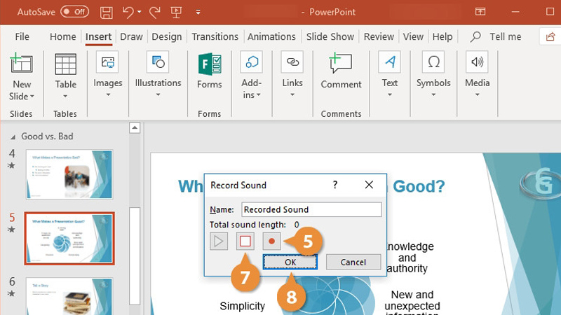Image resolution: width=561 pixels, height=315 pixels.
Task: Click the Forms icon
Action: (210, 64)
